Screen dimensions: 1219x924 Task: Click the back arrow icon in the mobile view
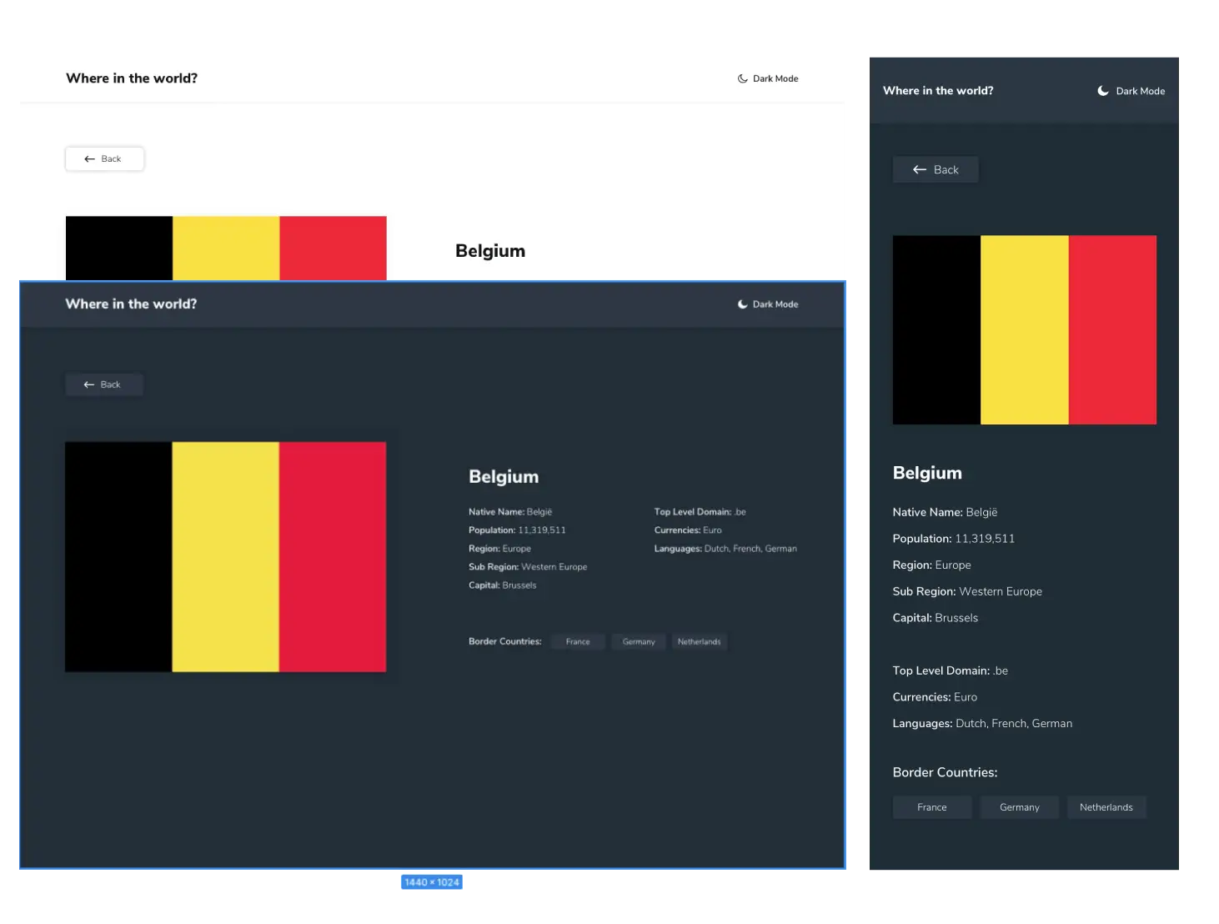[920, 169]
